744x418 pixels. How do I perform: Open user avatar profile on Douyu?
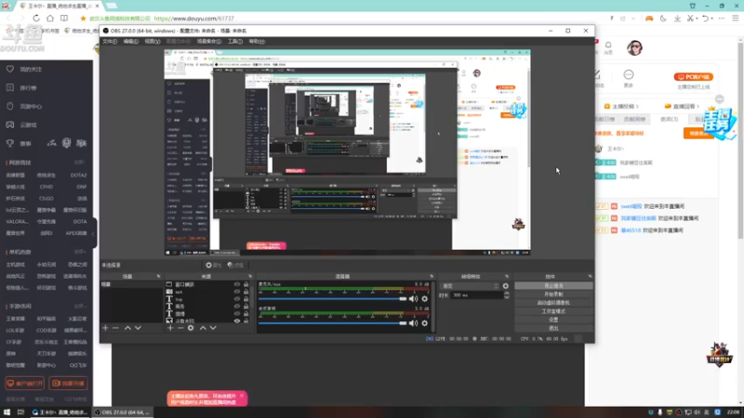[x=634, y=48]
